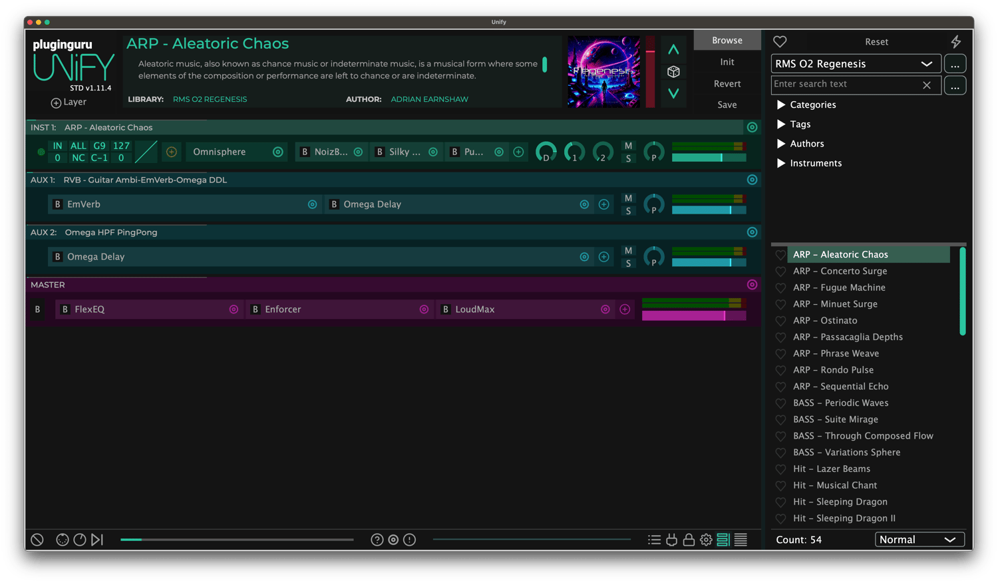Open more options next to library dropdown
This screenshot has height=583, width=998.
pos(955,64)
